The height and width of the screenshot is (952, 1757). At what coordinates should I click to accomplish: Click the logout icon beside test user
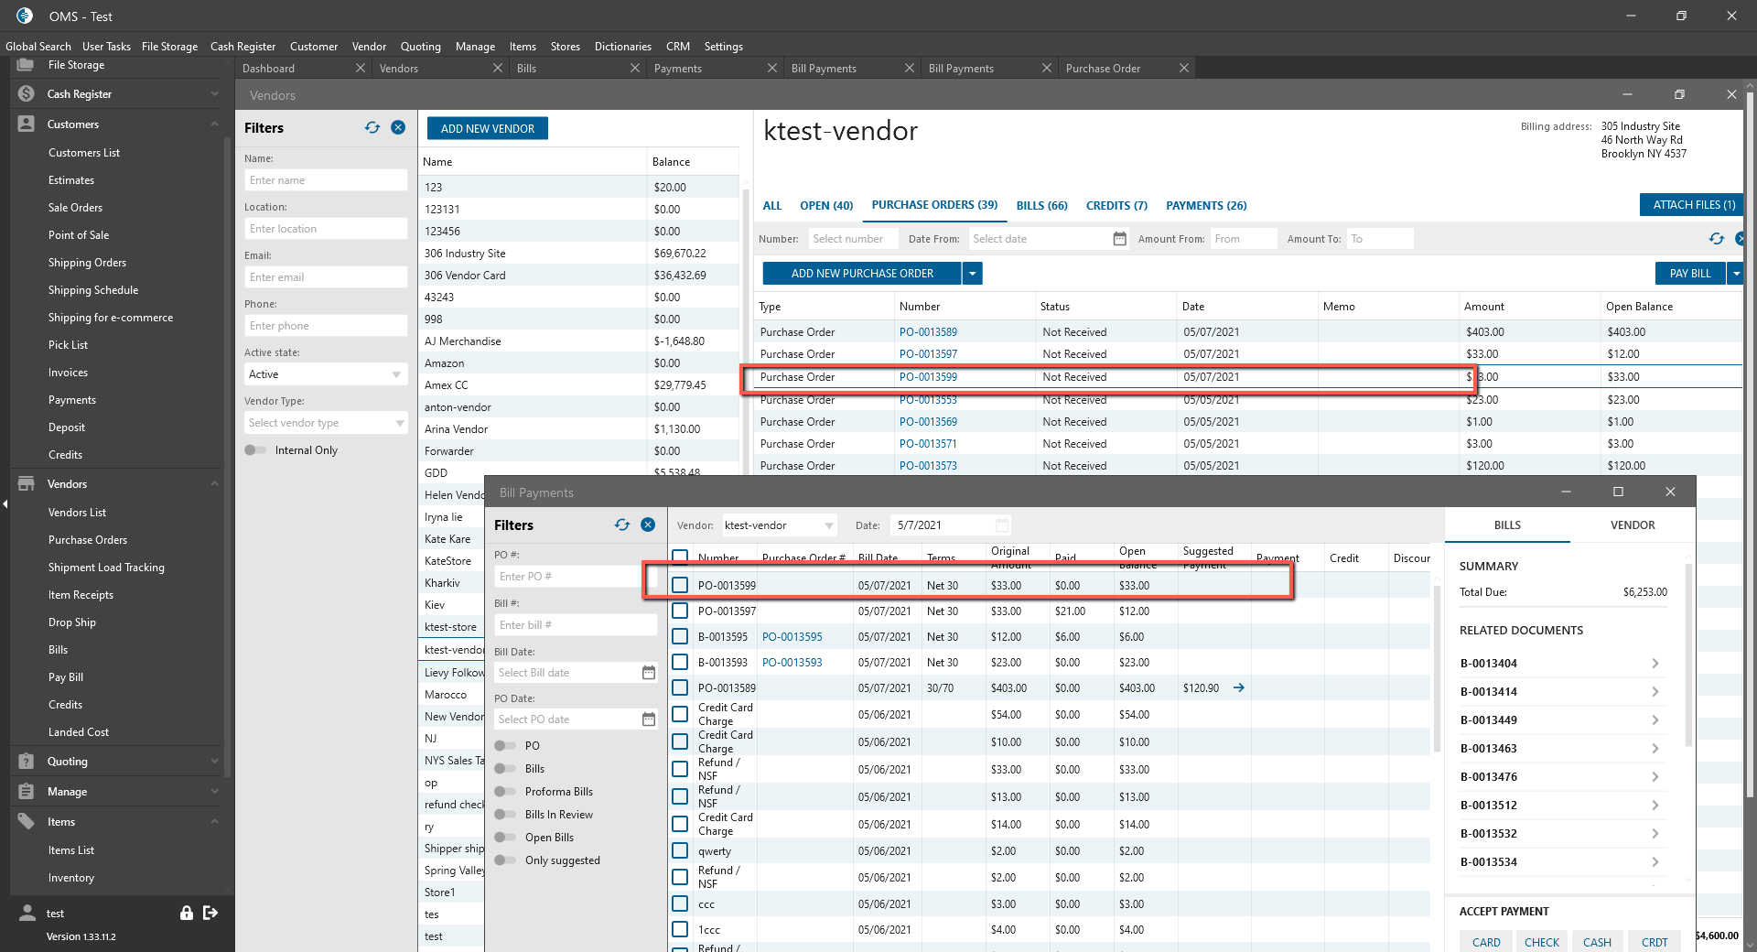coord(210,913)
